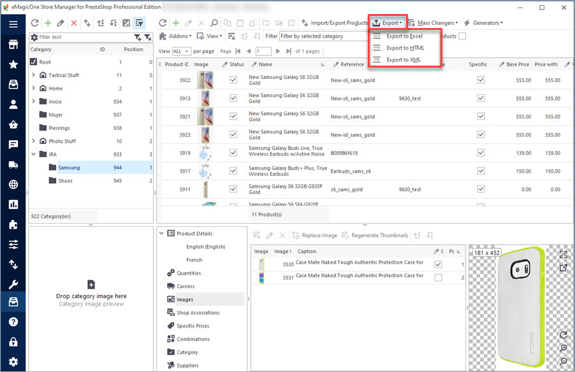Click Replace Image button
This screenshot has width=575, height=372.
coord(315,235)
